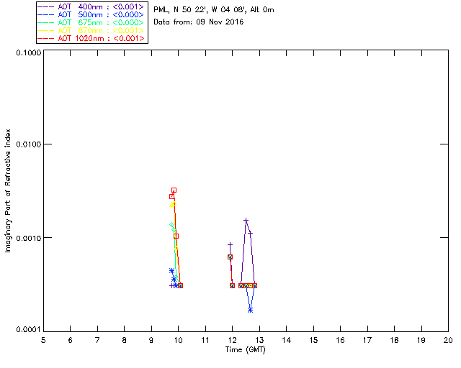
Task: Click x-axis tick label 9
Action: tap(151, 341)
